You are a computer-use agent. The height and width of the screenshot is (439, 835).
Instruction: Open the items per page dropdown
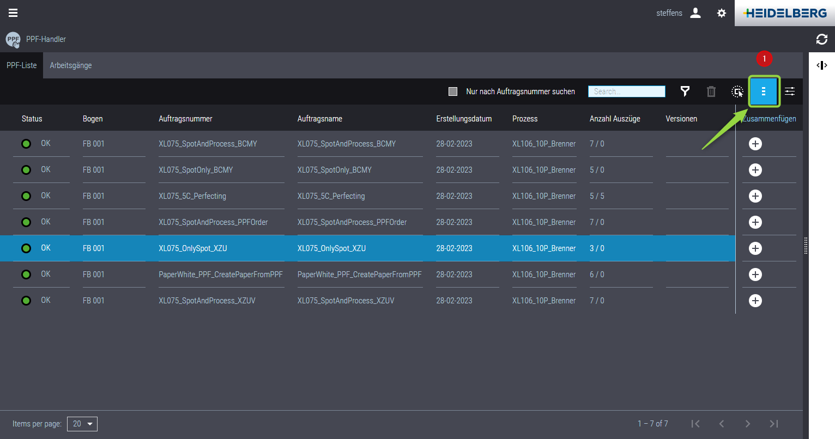pos(82,424)
